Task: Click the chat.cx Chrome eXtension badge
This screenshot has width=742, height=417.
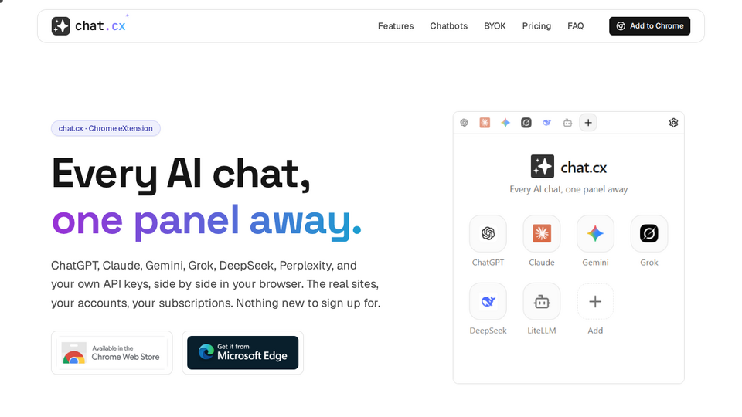Action: tap(106, 128)
